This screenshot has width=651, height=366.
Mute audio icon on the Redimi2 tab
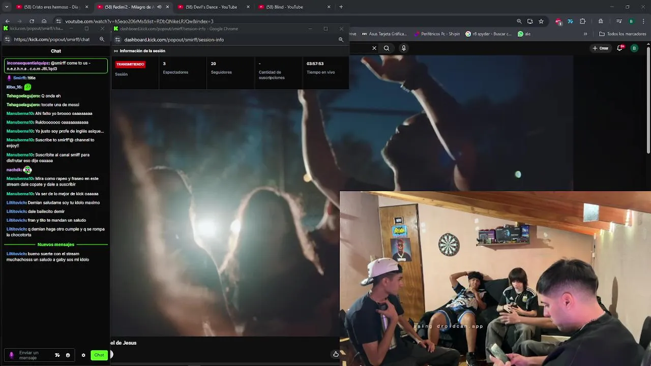(x=159, y=7)
